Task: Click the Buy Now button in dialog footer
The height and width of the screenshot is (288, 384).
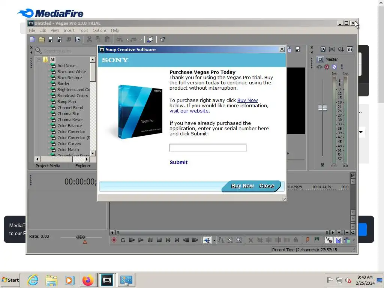Action: click(x=243, y=186)
